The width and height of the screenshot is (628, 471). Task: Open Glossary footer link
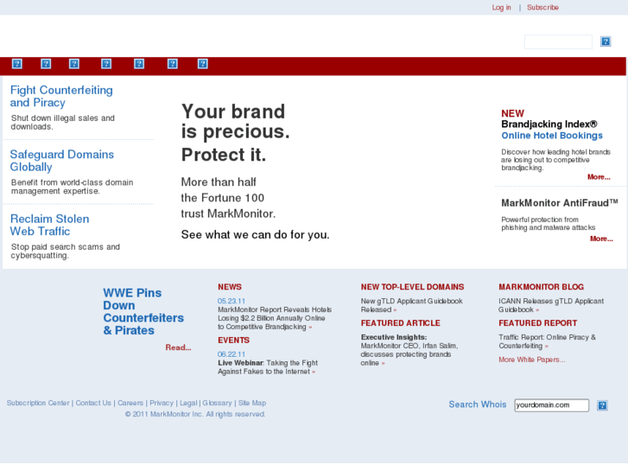pyautogui.click(x=217, y=403)
